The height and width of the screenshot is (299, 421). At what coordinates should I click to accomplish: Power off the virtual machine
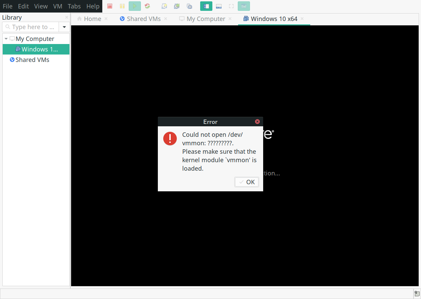click(110, 6)
